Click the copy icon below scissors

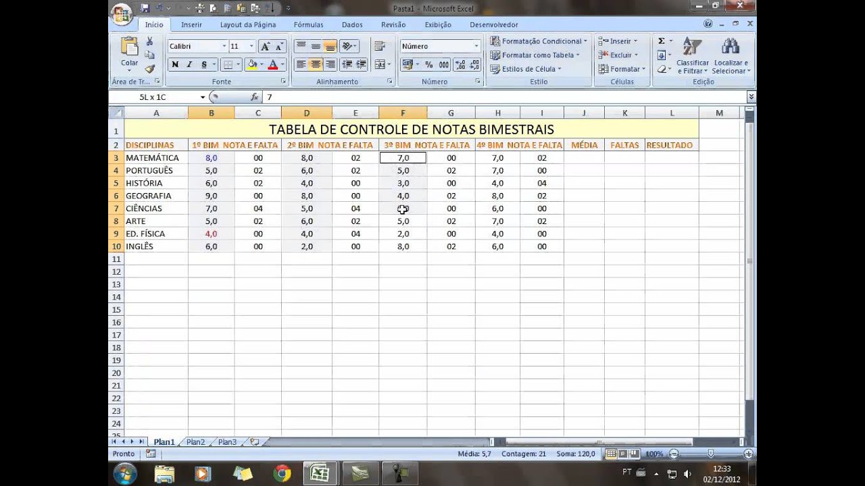pos(150,55)
